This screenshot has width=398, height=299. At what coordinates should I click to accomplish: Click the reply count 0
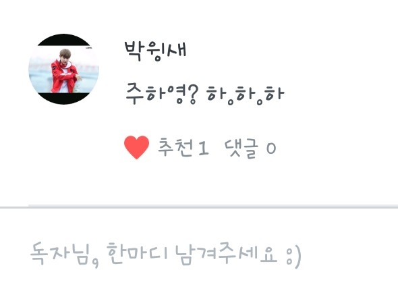point(271,148)
